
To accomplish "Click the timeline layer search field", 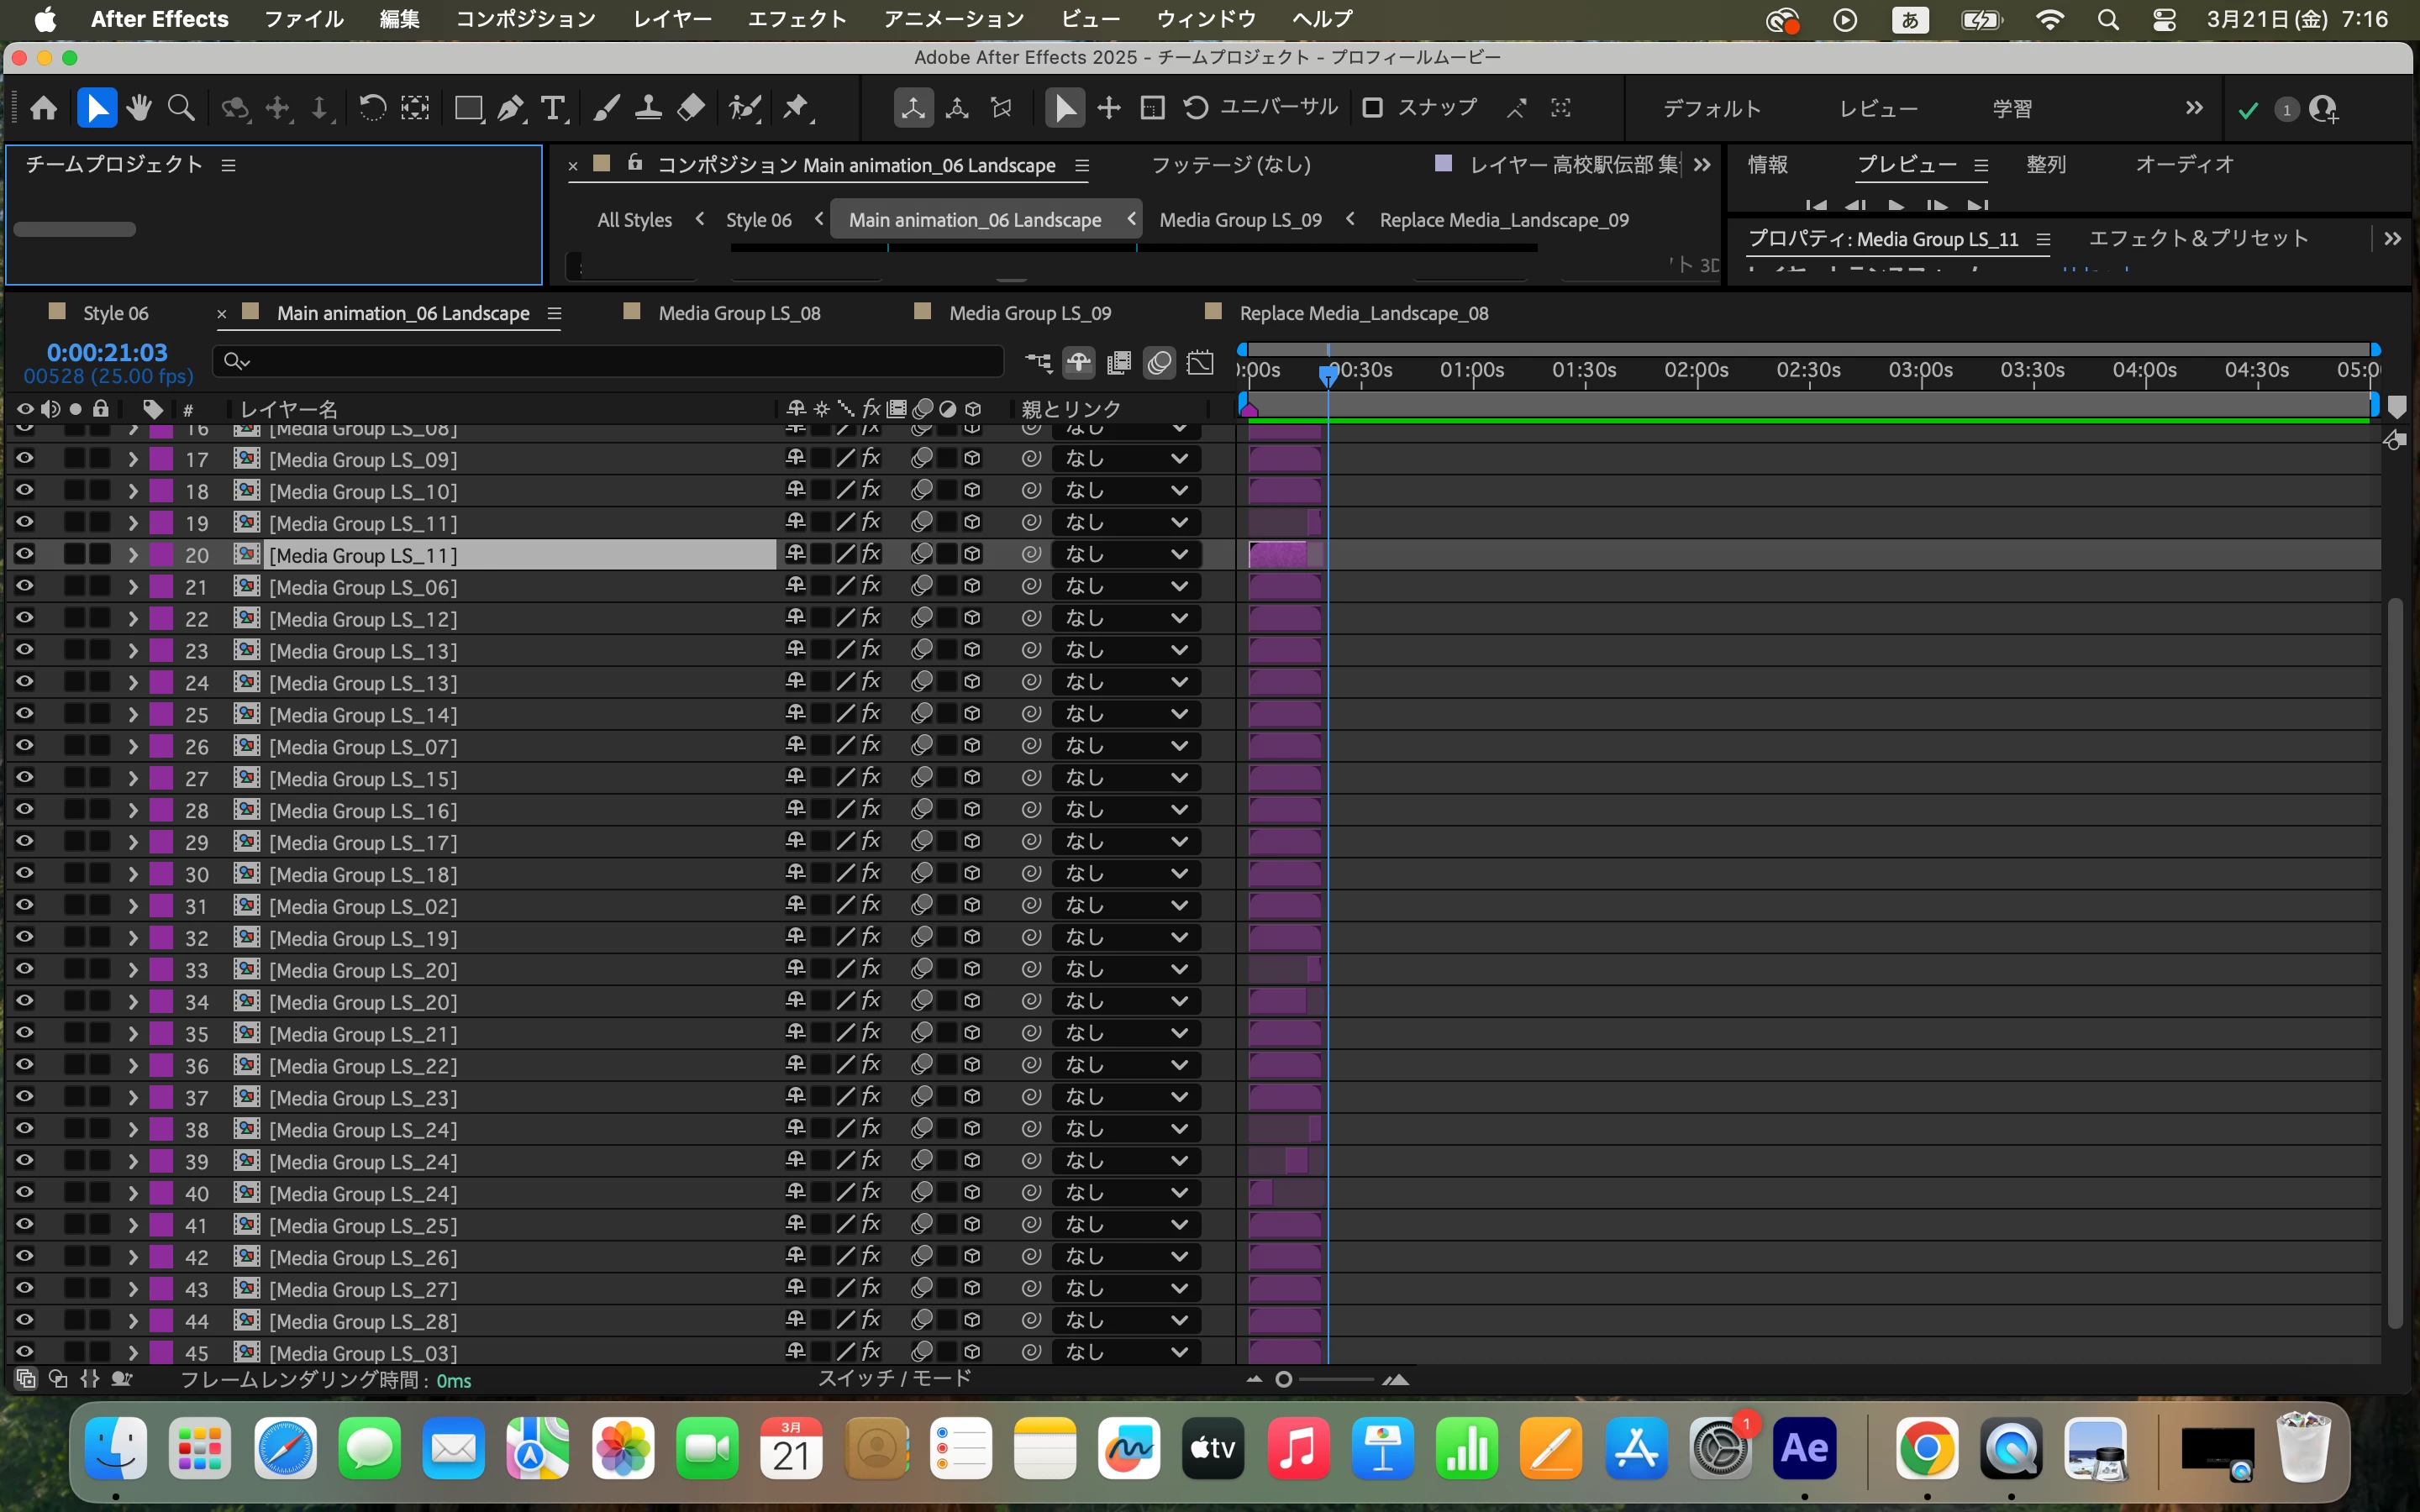I will click(610, 361).
